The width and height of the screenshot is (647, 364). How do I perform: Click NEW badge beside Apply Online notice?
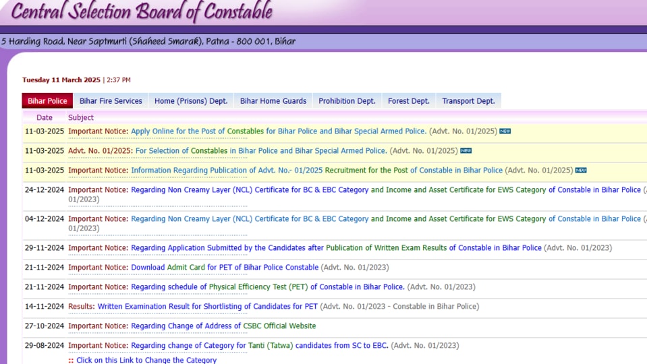pyautogui.click(x=505, y=131)
